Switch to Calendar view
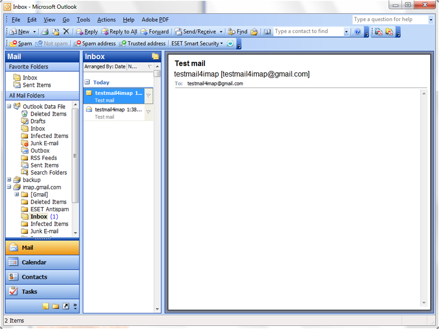Image resolution: width=439 pixels, height=329 pixels. coord(42,262)
